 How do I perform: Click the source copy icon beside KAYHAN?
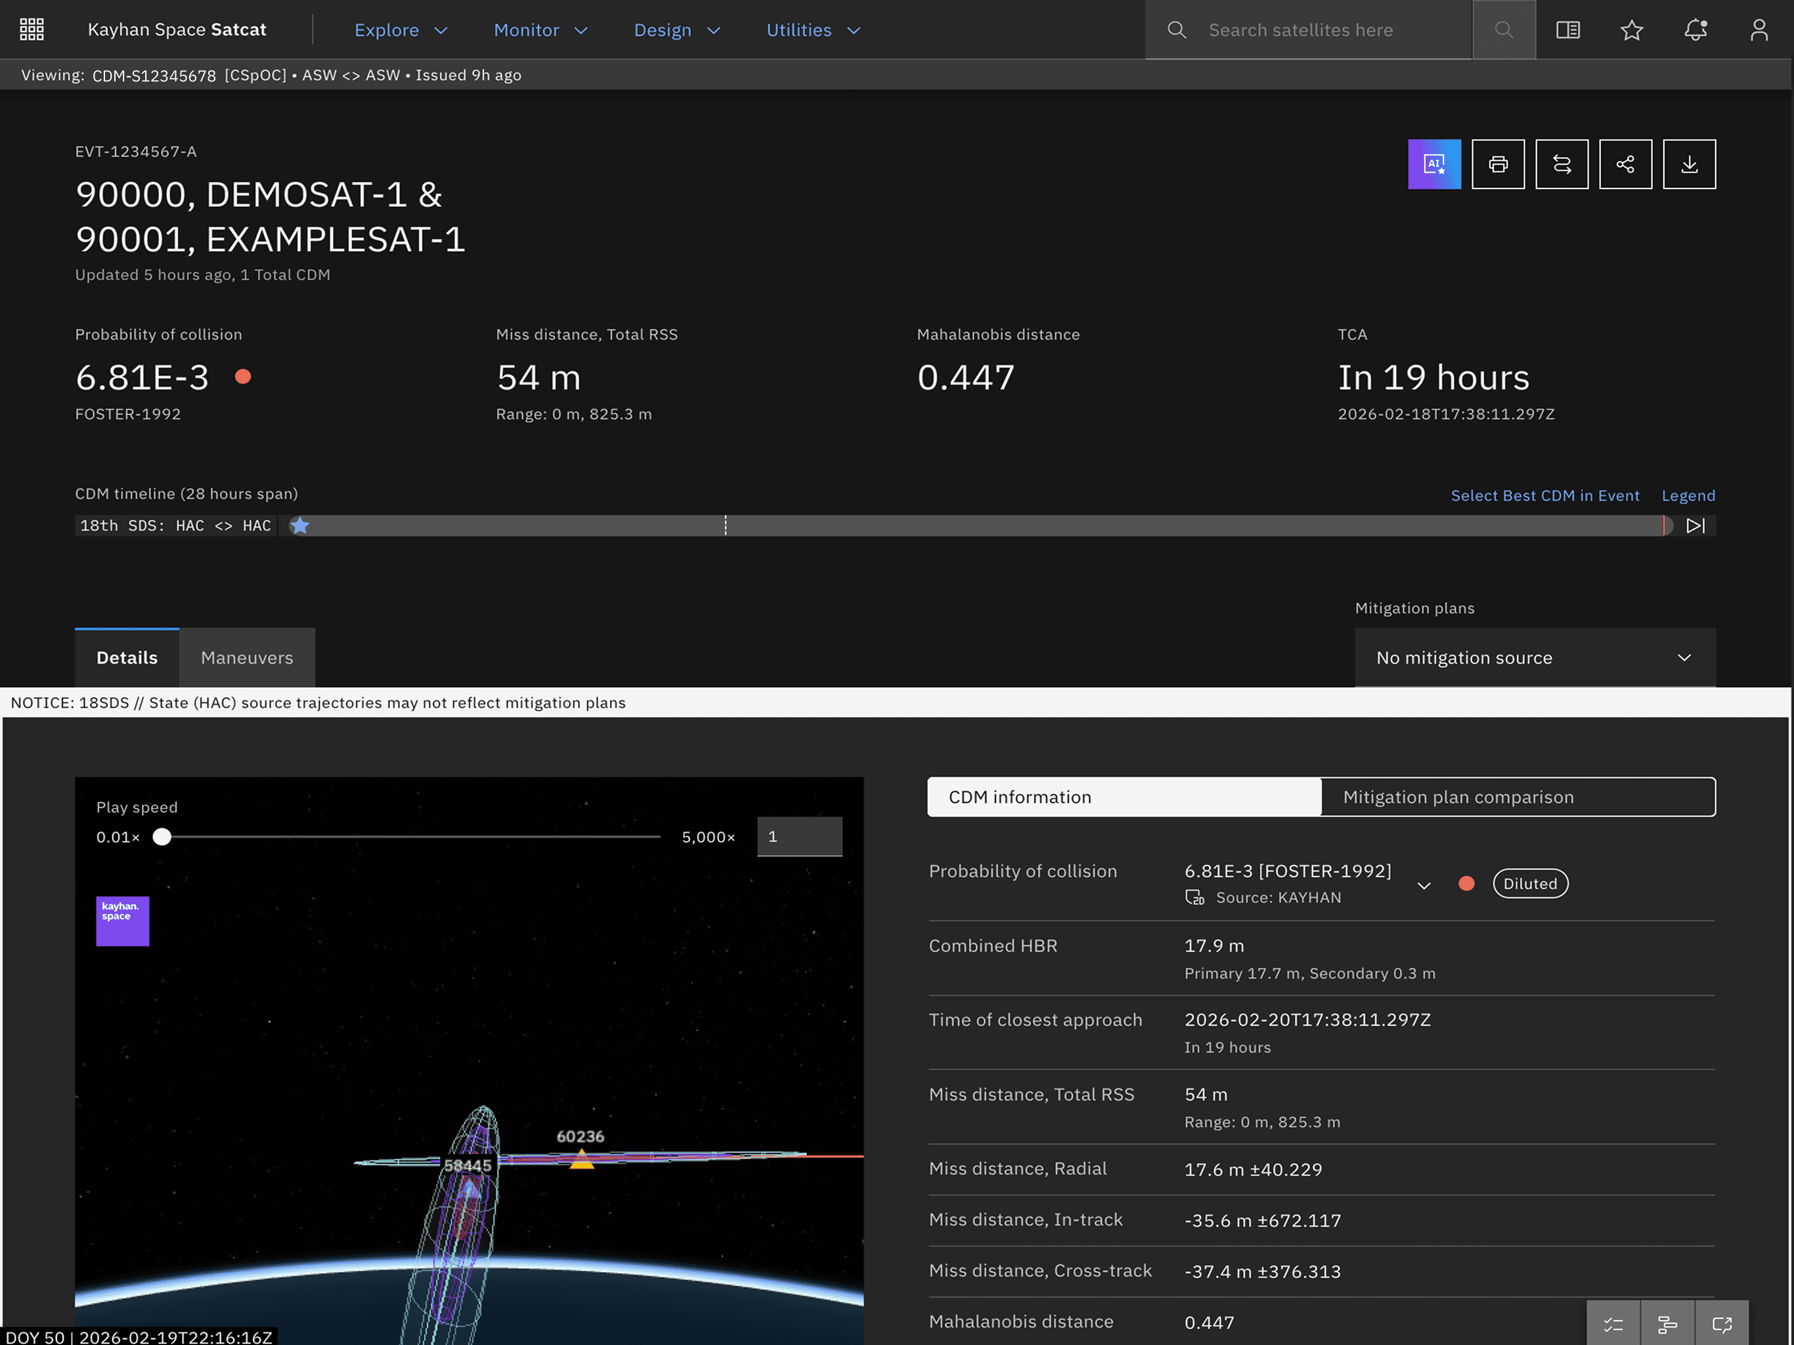point(1194,896)
